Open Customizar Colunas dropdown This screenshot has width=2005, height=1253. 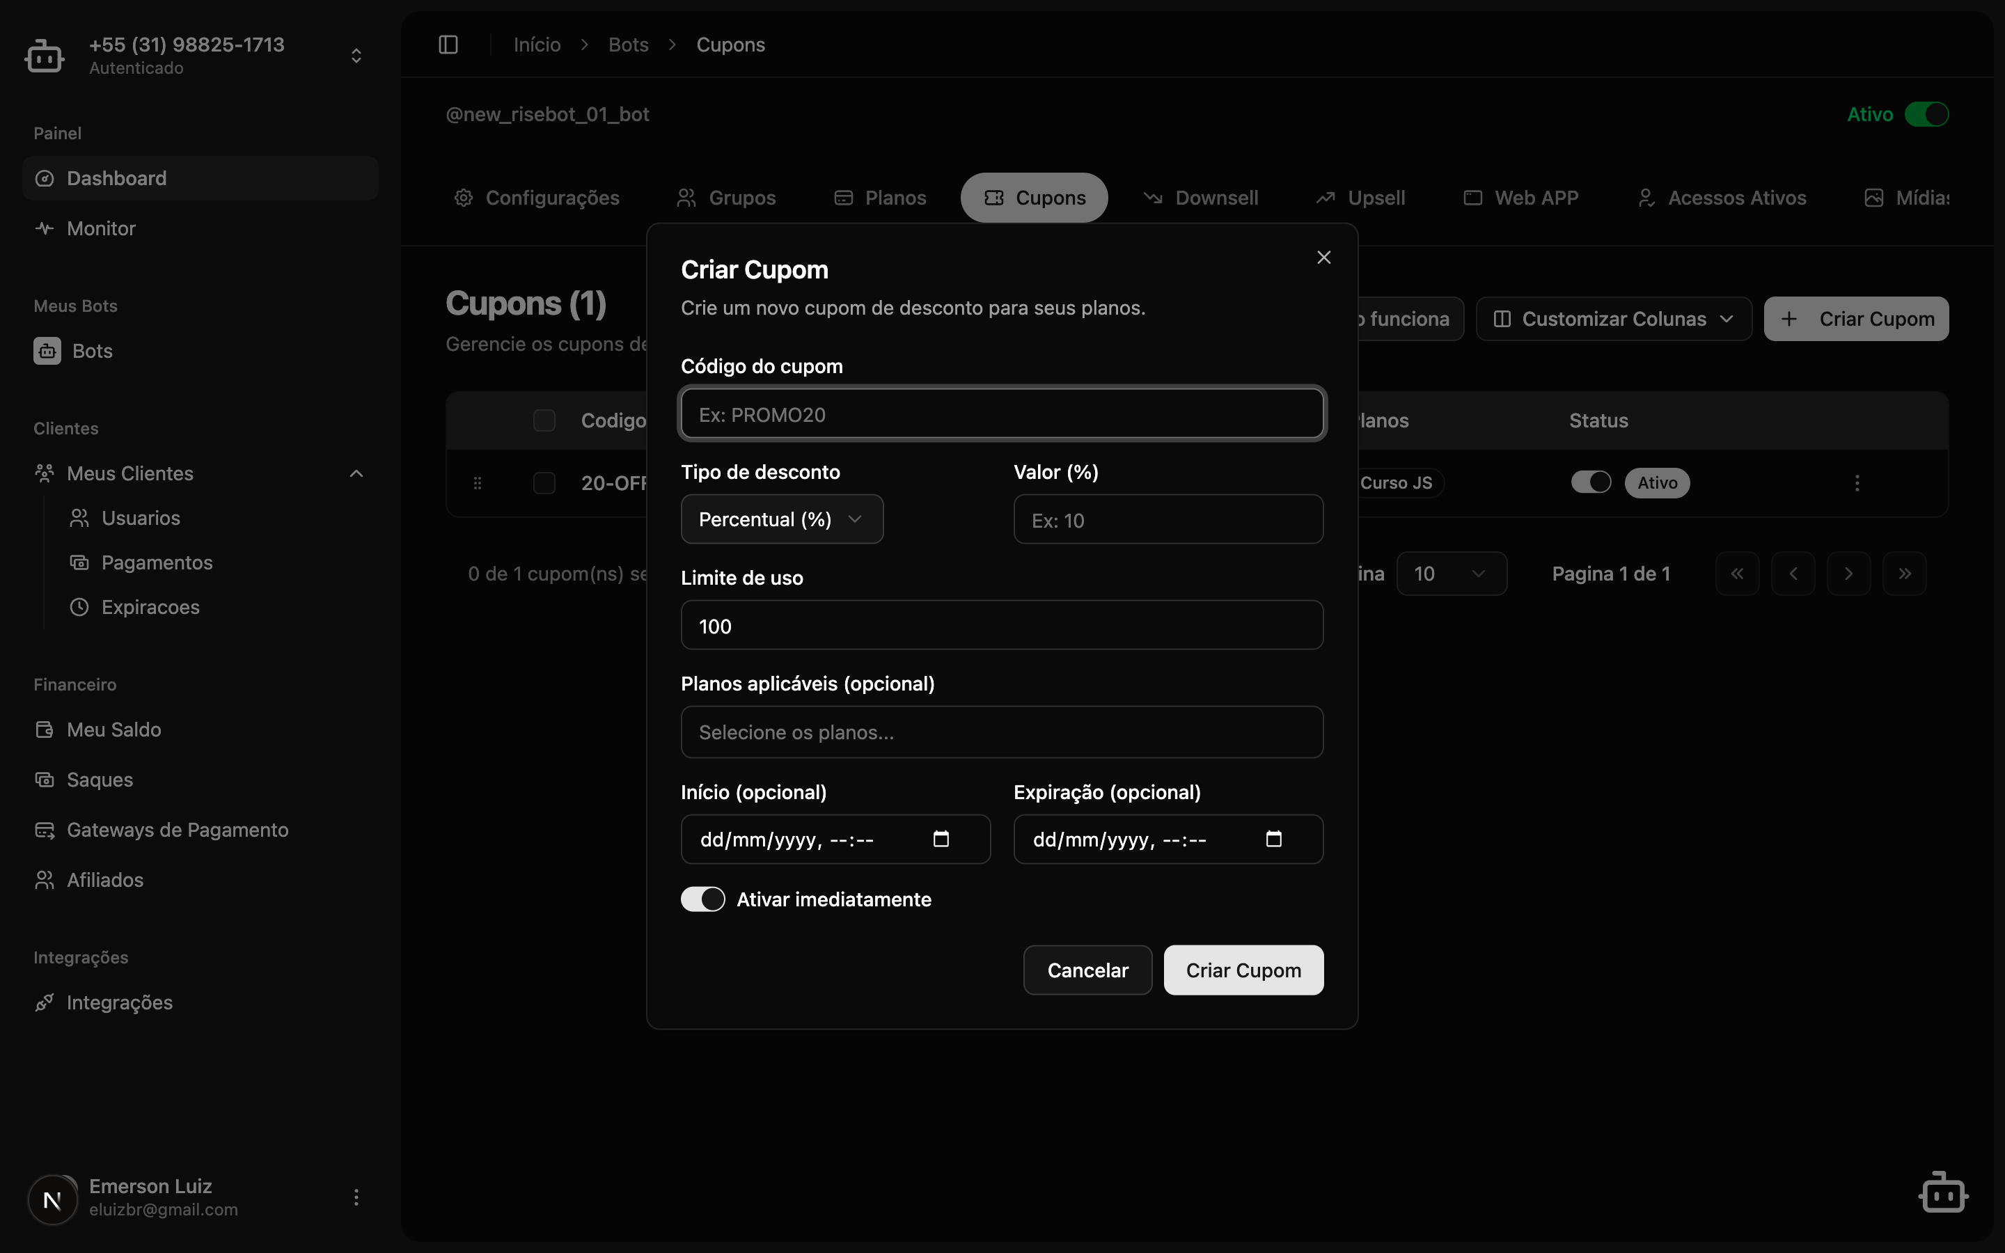pos(1613,319)
